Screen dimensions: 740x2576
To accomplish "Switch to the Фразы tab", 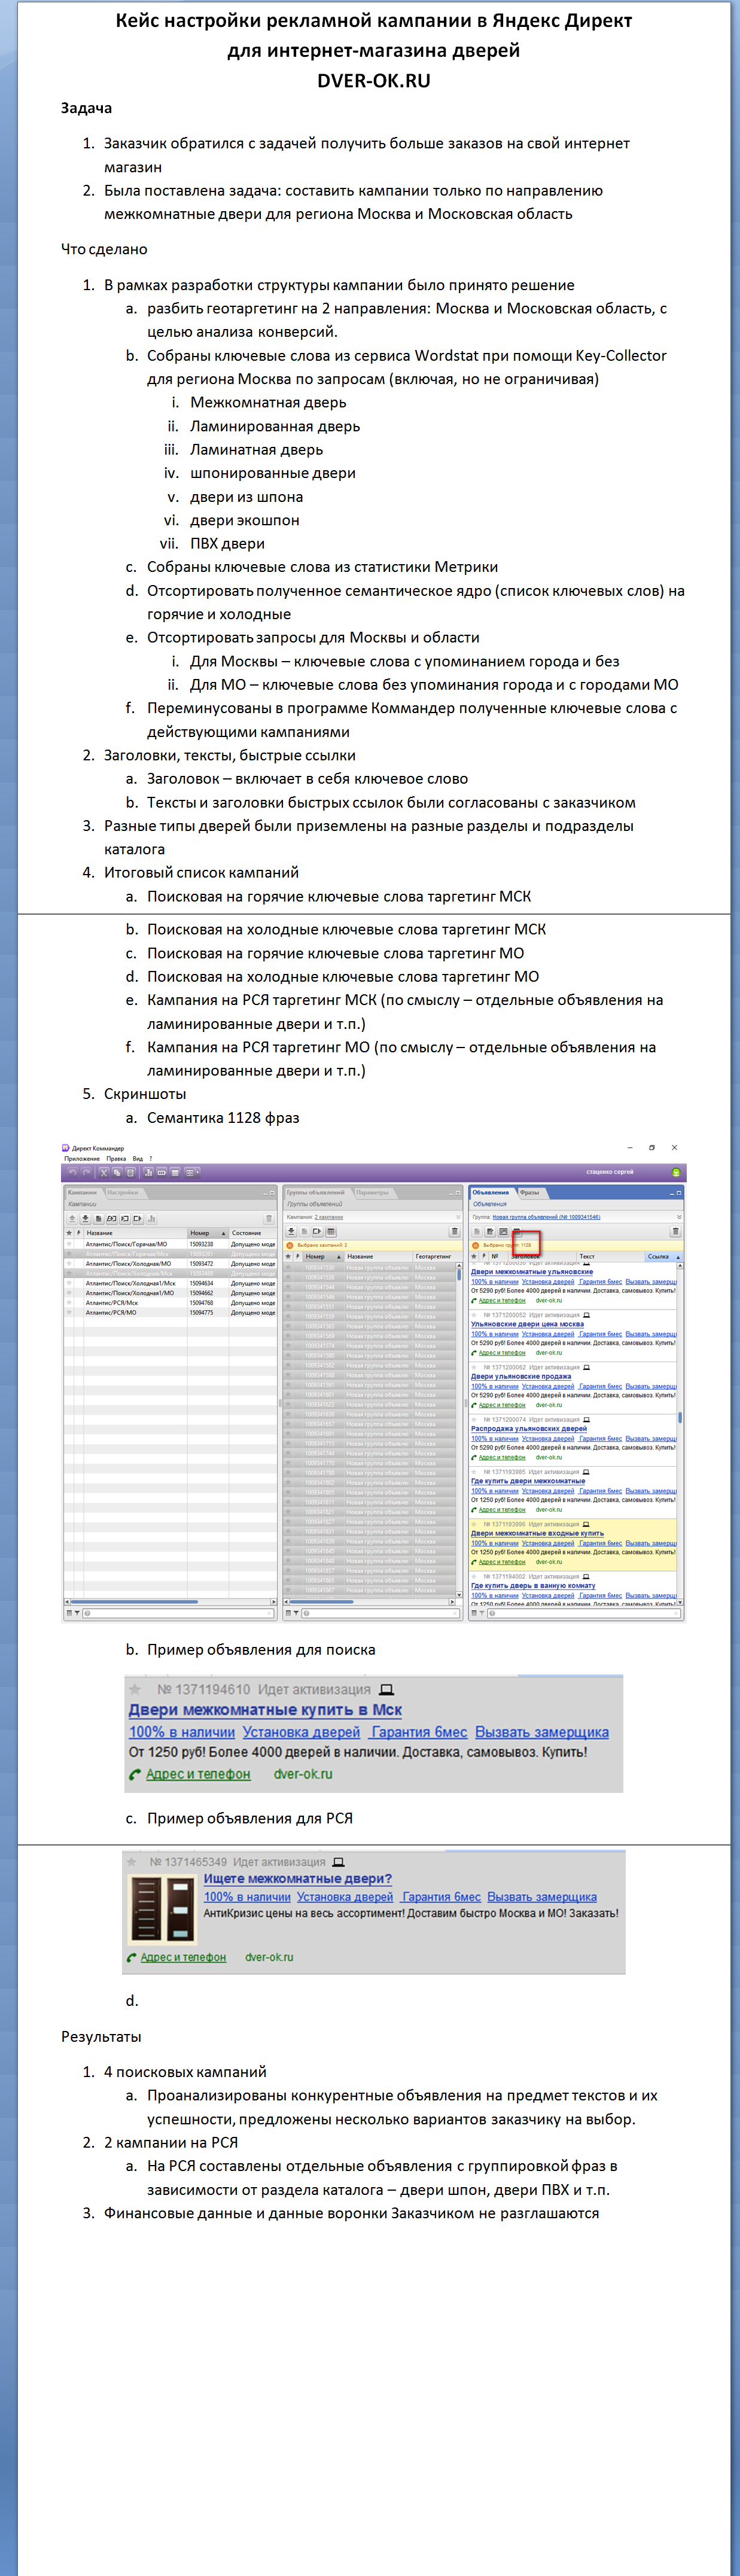I will pyautogui.click(x=530, y=1192).
